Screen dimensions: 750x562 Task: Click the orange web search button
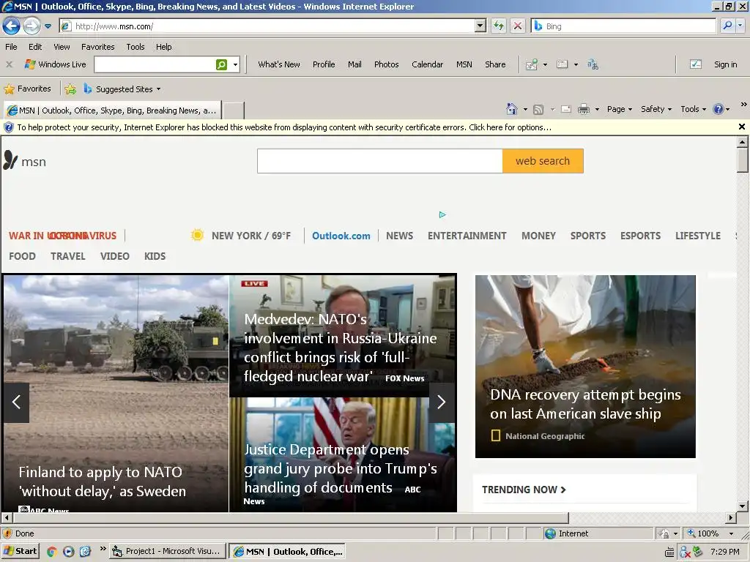click(x=543, y=161)
